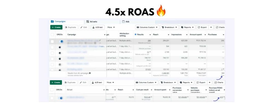Check the box for the first campaign row
Viewport: 260px width, 104px height.
coord(52,42)
